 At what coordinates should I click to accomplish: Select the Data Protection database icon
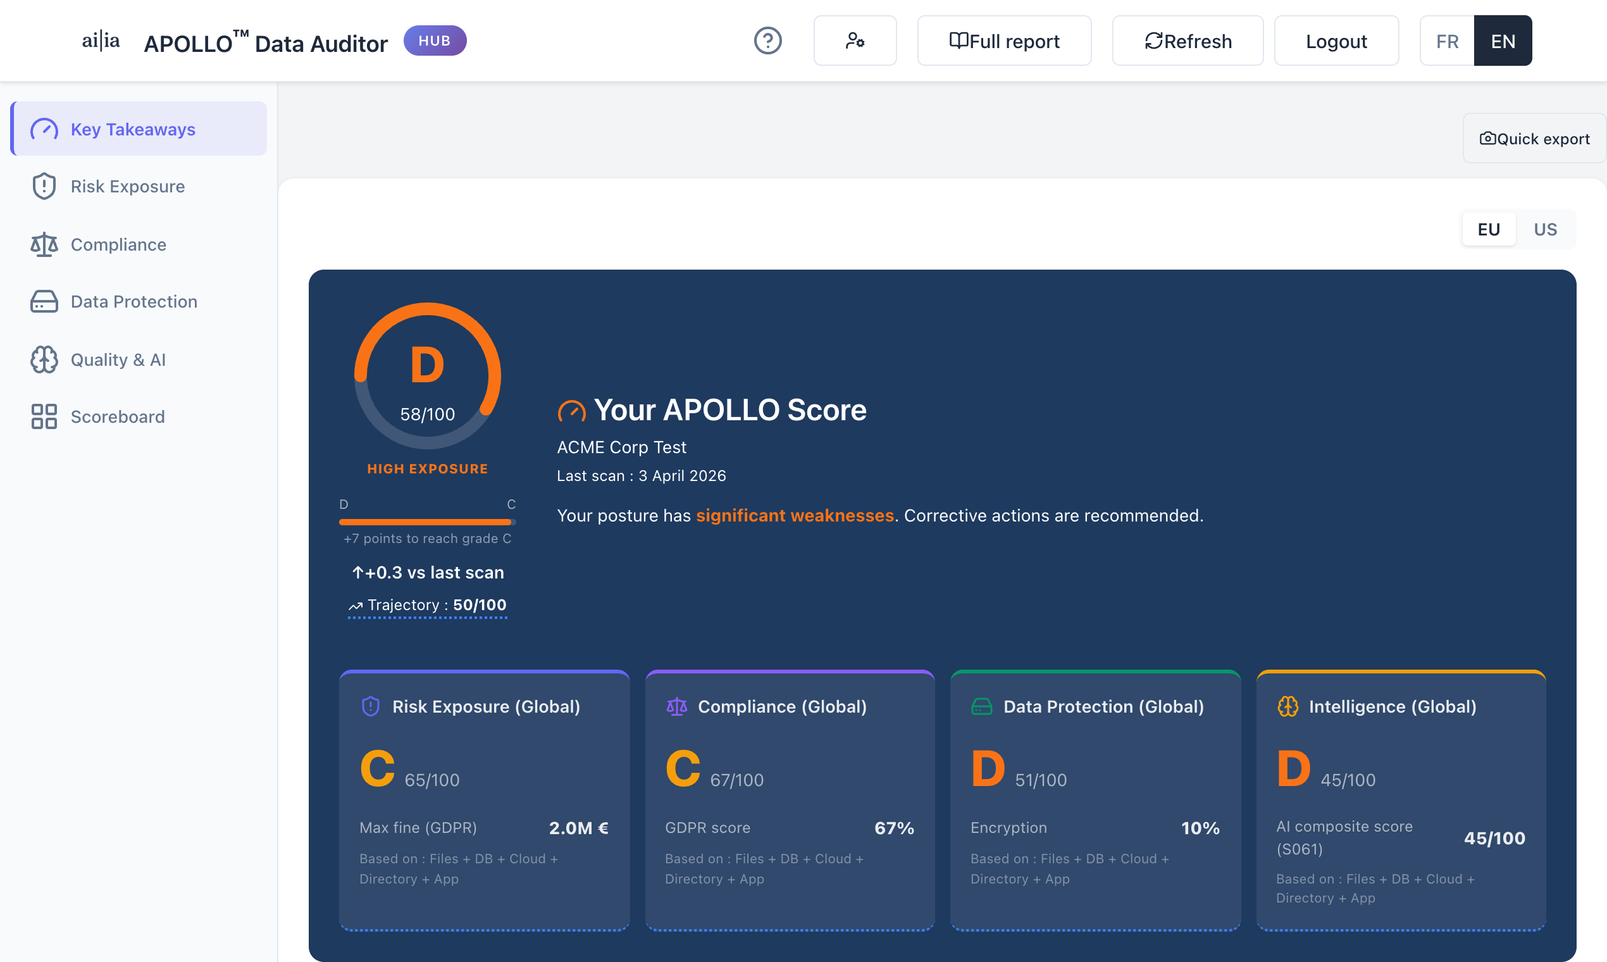[44, 301]
